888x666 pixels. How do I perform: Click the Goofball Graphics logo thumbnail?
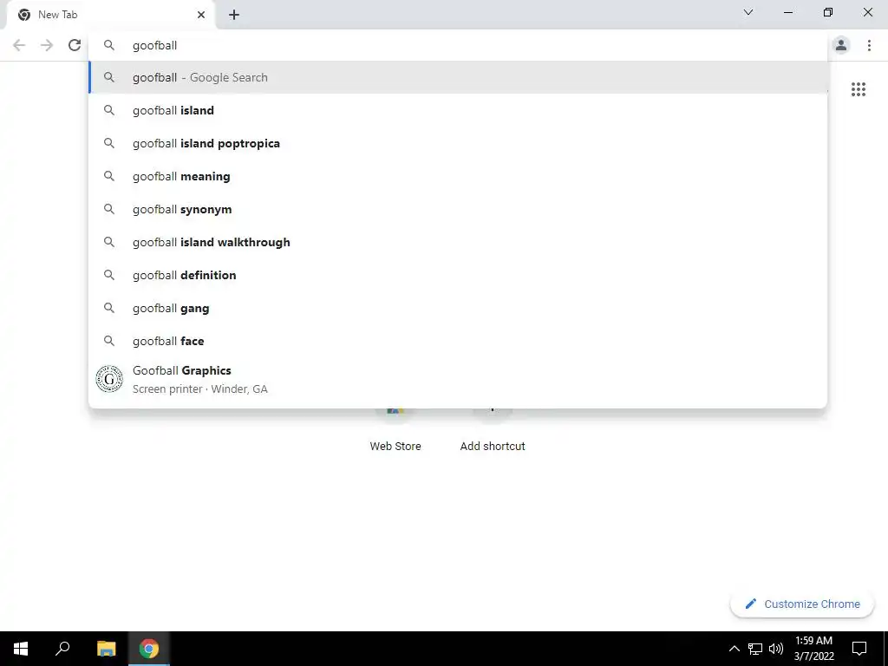click(109, 380)
